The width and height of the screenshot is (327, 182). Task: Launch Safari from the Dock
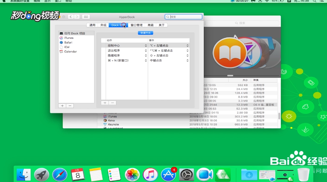[x=60, y=174]
